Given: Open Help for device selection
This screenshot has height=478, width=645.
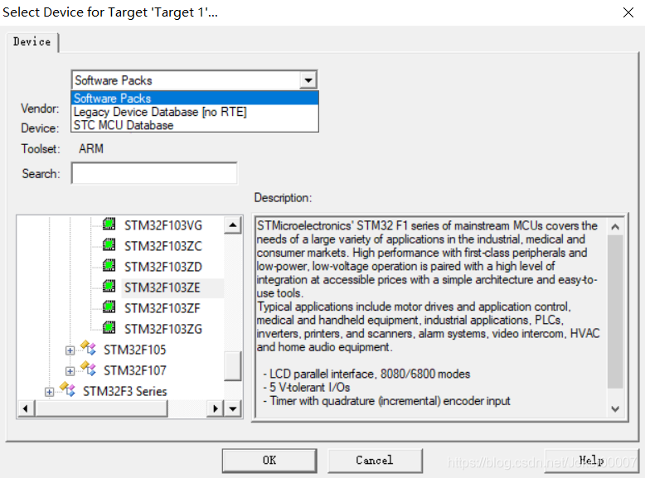Looking at the screenshot, I should 591,461.
